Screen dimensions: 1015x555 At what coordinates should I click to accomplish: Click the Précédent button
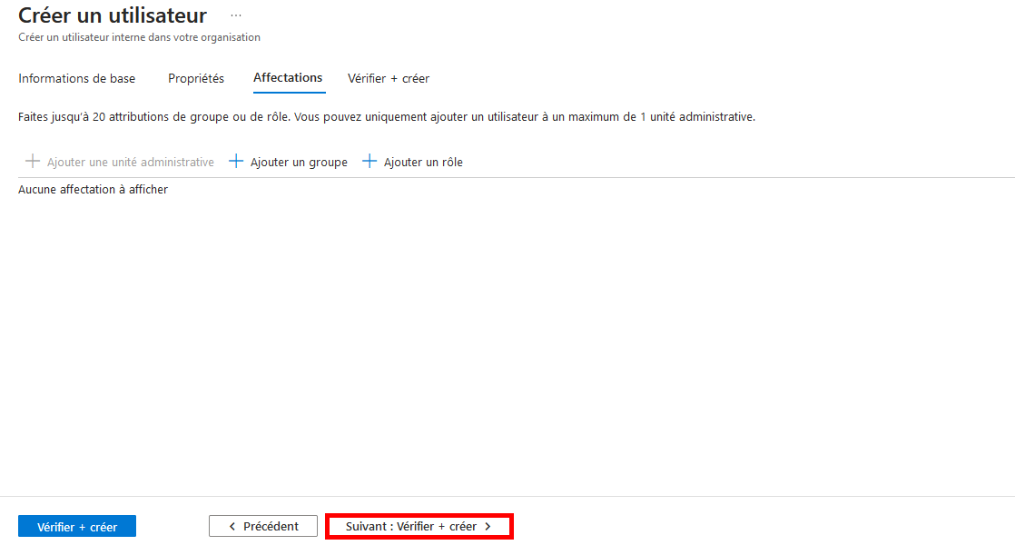[263, 526]
